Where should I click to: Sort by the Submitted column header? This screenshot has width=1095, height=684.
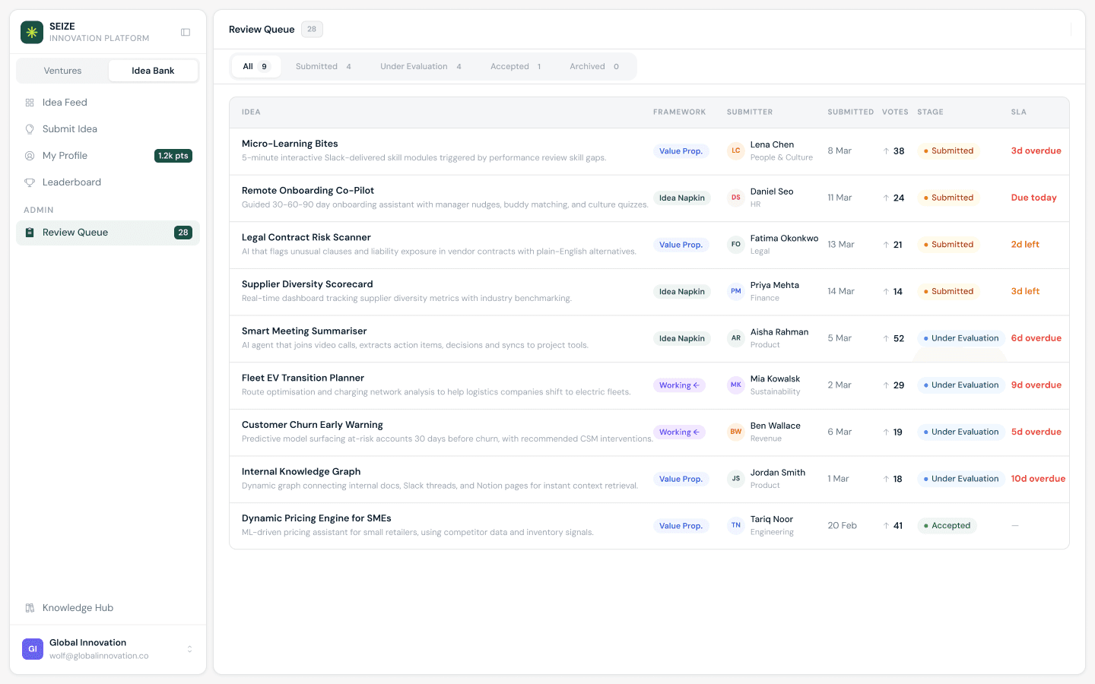click(850, 112)
